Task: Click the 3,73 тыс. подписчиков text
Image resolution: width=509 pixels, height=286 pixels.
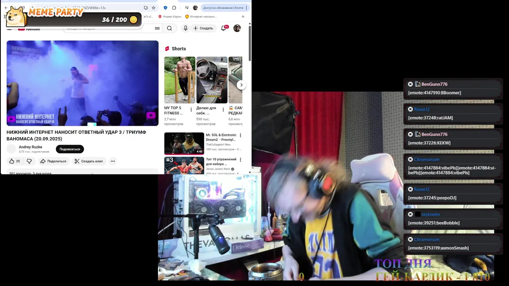Action: (34, 152)
